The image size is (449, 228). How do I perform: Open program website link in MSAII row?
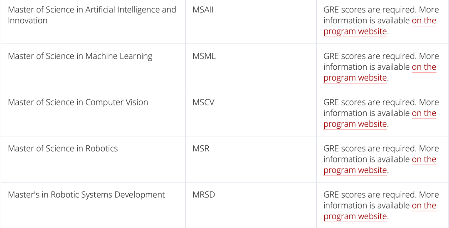click(355, 31)
